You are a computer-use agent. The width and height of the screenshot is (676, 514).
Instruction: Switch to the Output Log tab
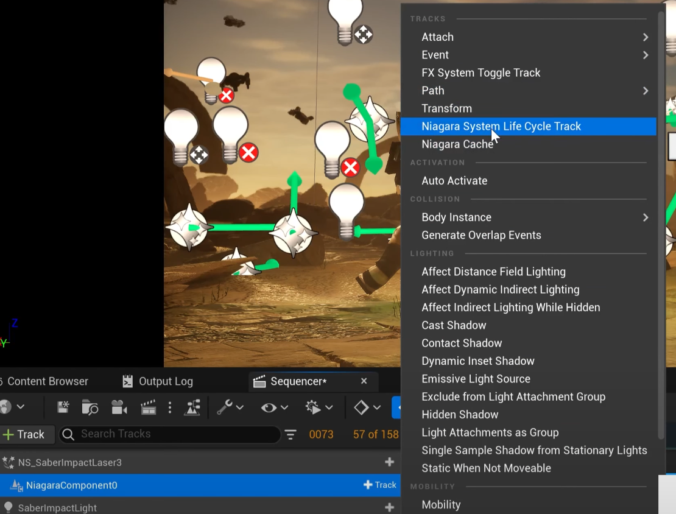[x=157, y=381]
